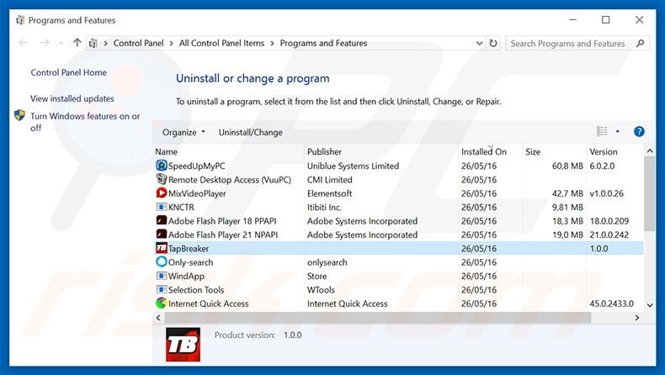Click the search magnifier icon
Screen dimensions: 665x375
(641, 43)
